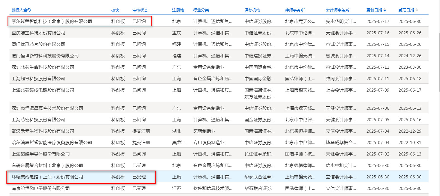Click 黑龙江 registration location cell

click(179, 143)
